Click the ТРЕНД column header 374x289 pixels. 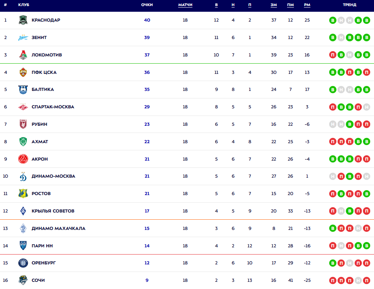click(349, 5)
